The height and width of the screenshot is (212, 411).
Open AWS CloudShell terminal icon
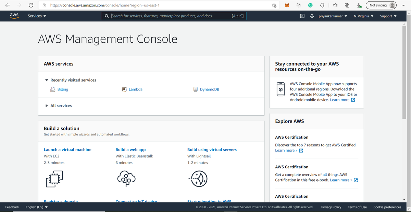[302, 16]
